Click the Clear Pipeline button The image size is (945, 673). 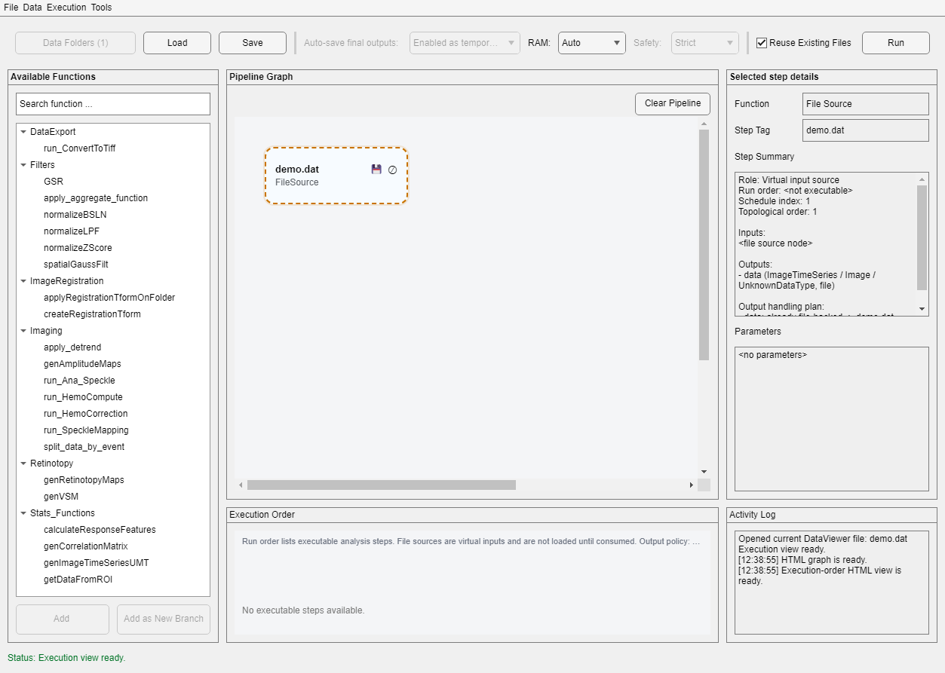(673, 103)
